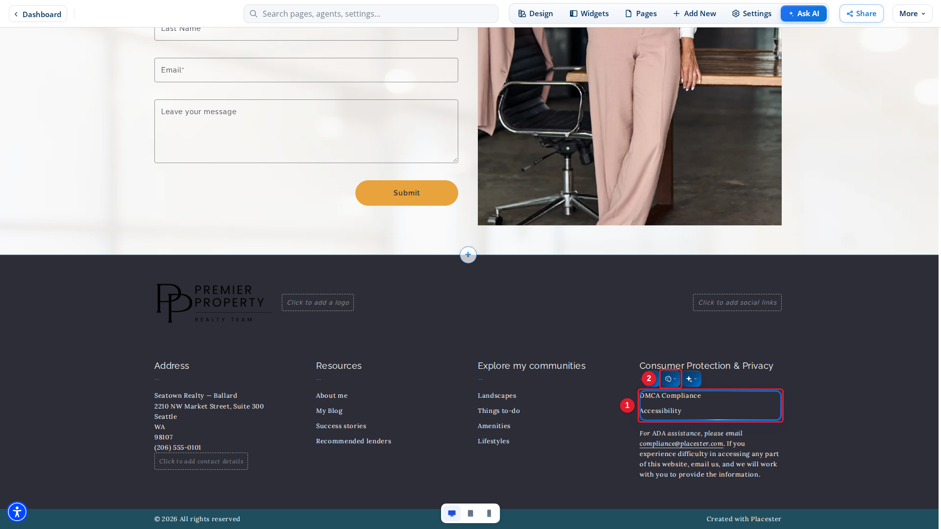This screenshot has width=941, height=529.
Task: Click the (206) 555-0101 phone number
Action: (178, 448)
